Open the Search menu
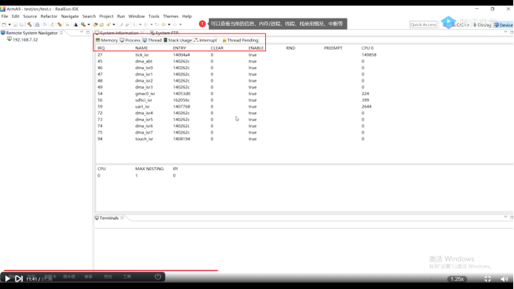514x289 pixels. 89,16
